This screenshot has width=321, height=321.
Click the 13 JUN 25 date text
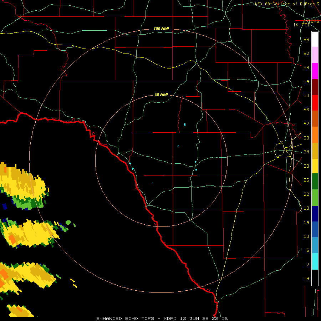click(x=194, y=319)
